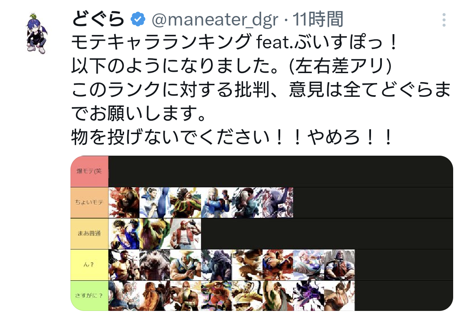This screenshot has height=320, width=467.
Task: Click the orange ちょいモテ tier label
Action: click(90, 203)
